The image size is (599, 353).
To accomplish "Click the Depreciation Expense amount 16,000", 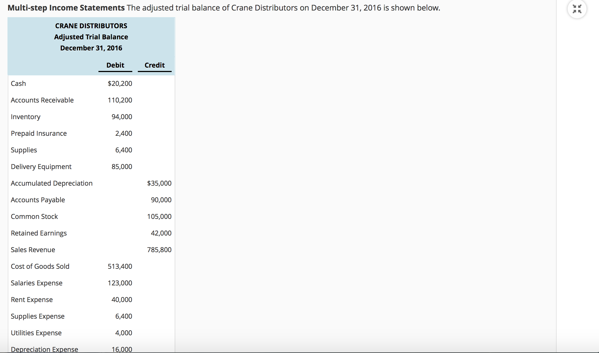I will click(x=123, y=349).
